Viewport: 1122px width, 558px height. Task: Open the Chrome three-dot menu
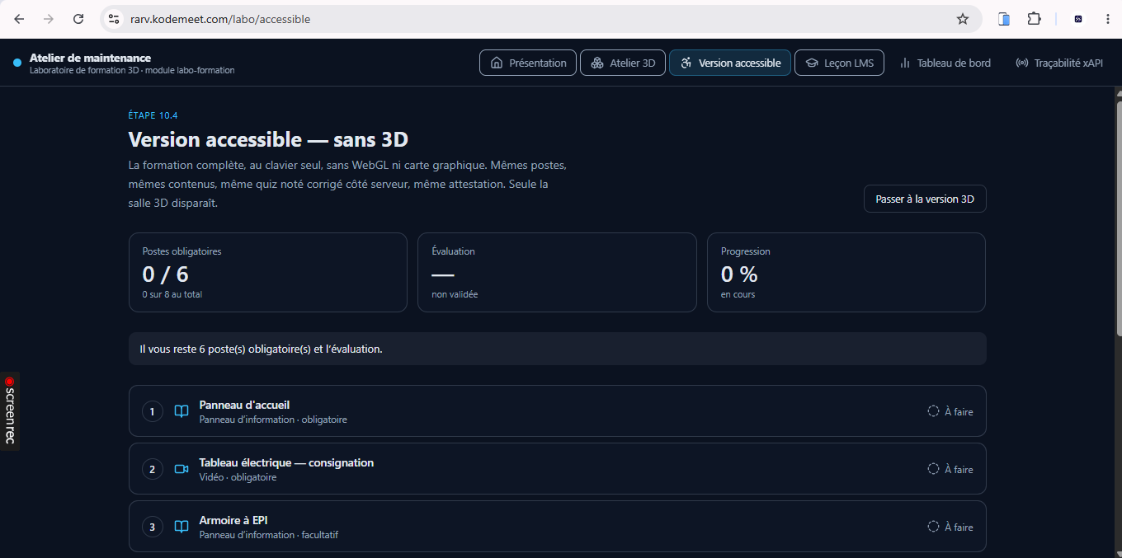tap(1107, 19)
